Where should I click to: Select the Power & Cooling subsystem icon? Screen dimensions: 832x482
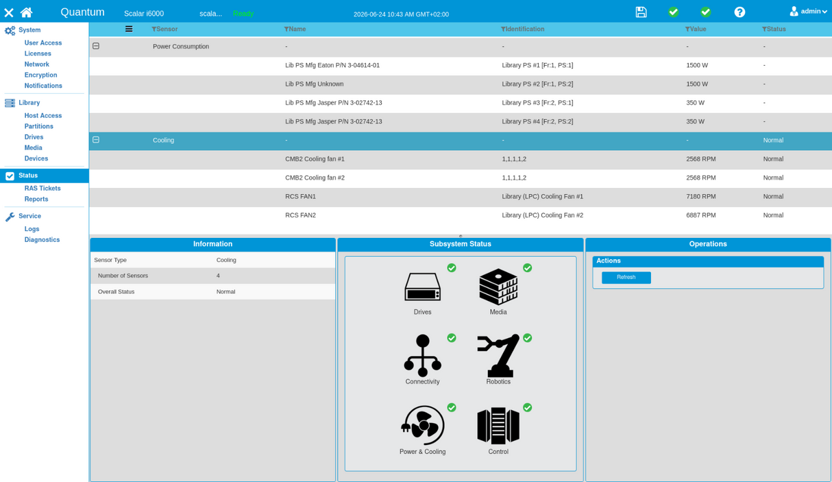click(x=423, y=425)
